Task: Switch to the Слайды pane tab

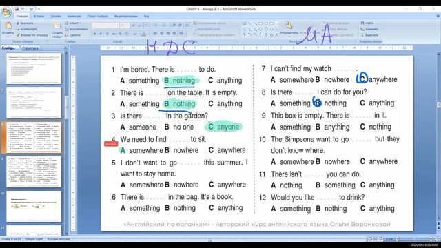Action: pyautogui.click(x=8, y=48)
